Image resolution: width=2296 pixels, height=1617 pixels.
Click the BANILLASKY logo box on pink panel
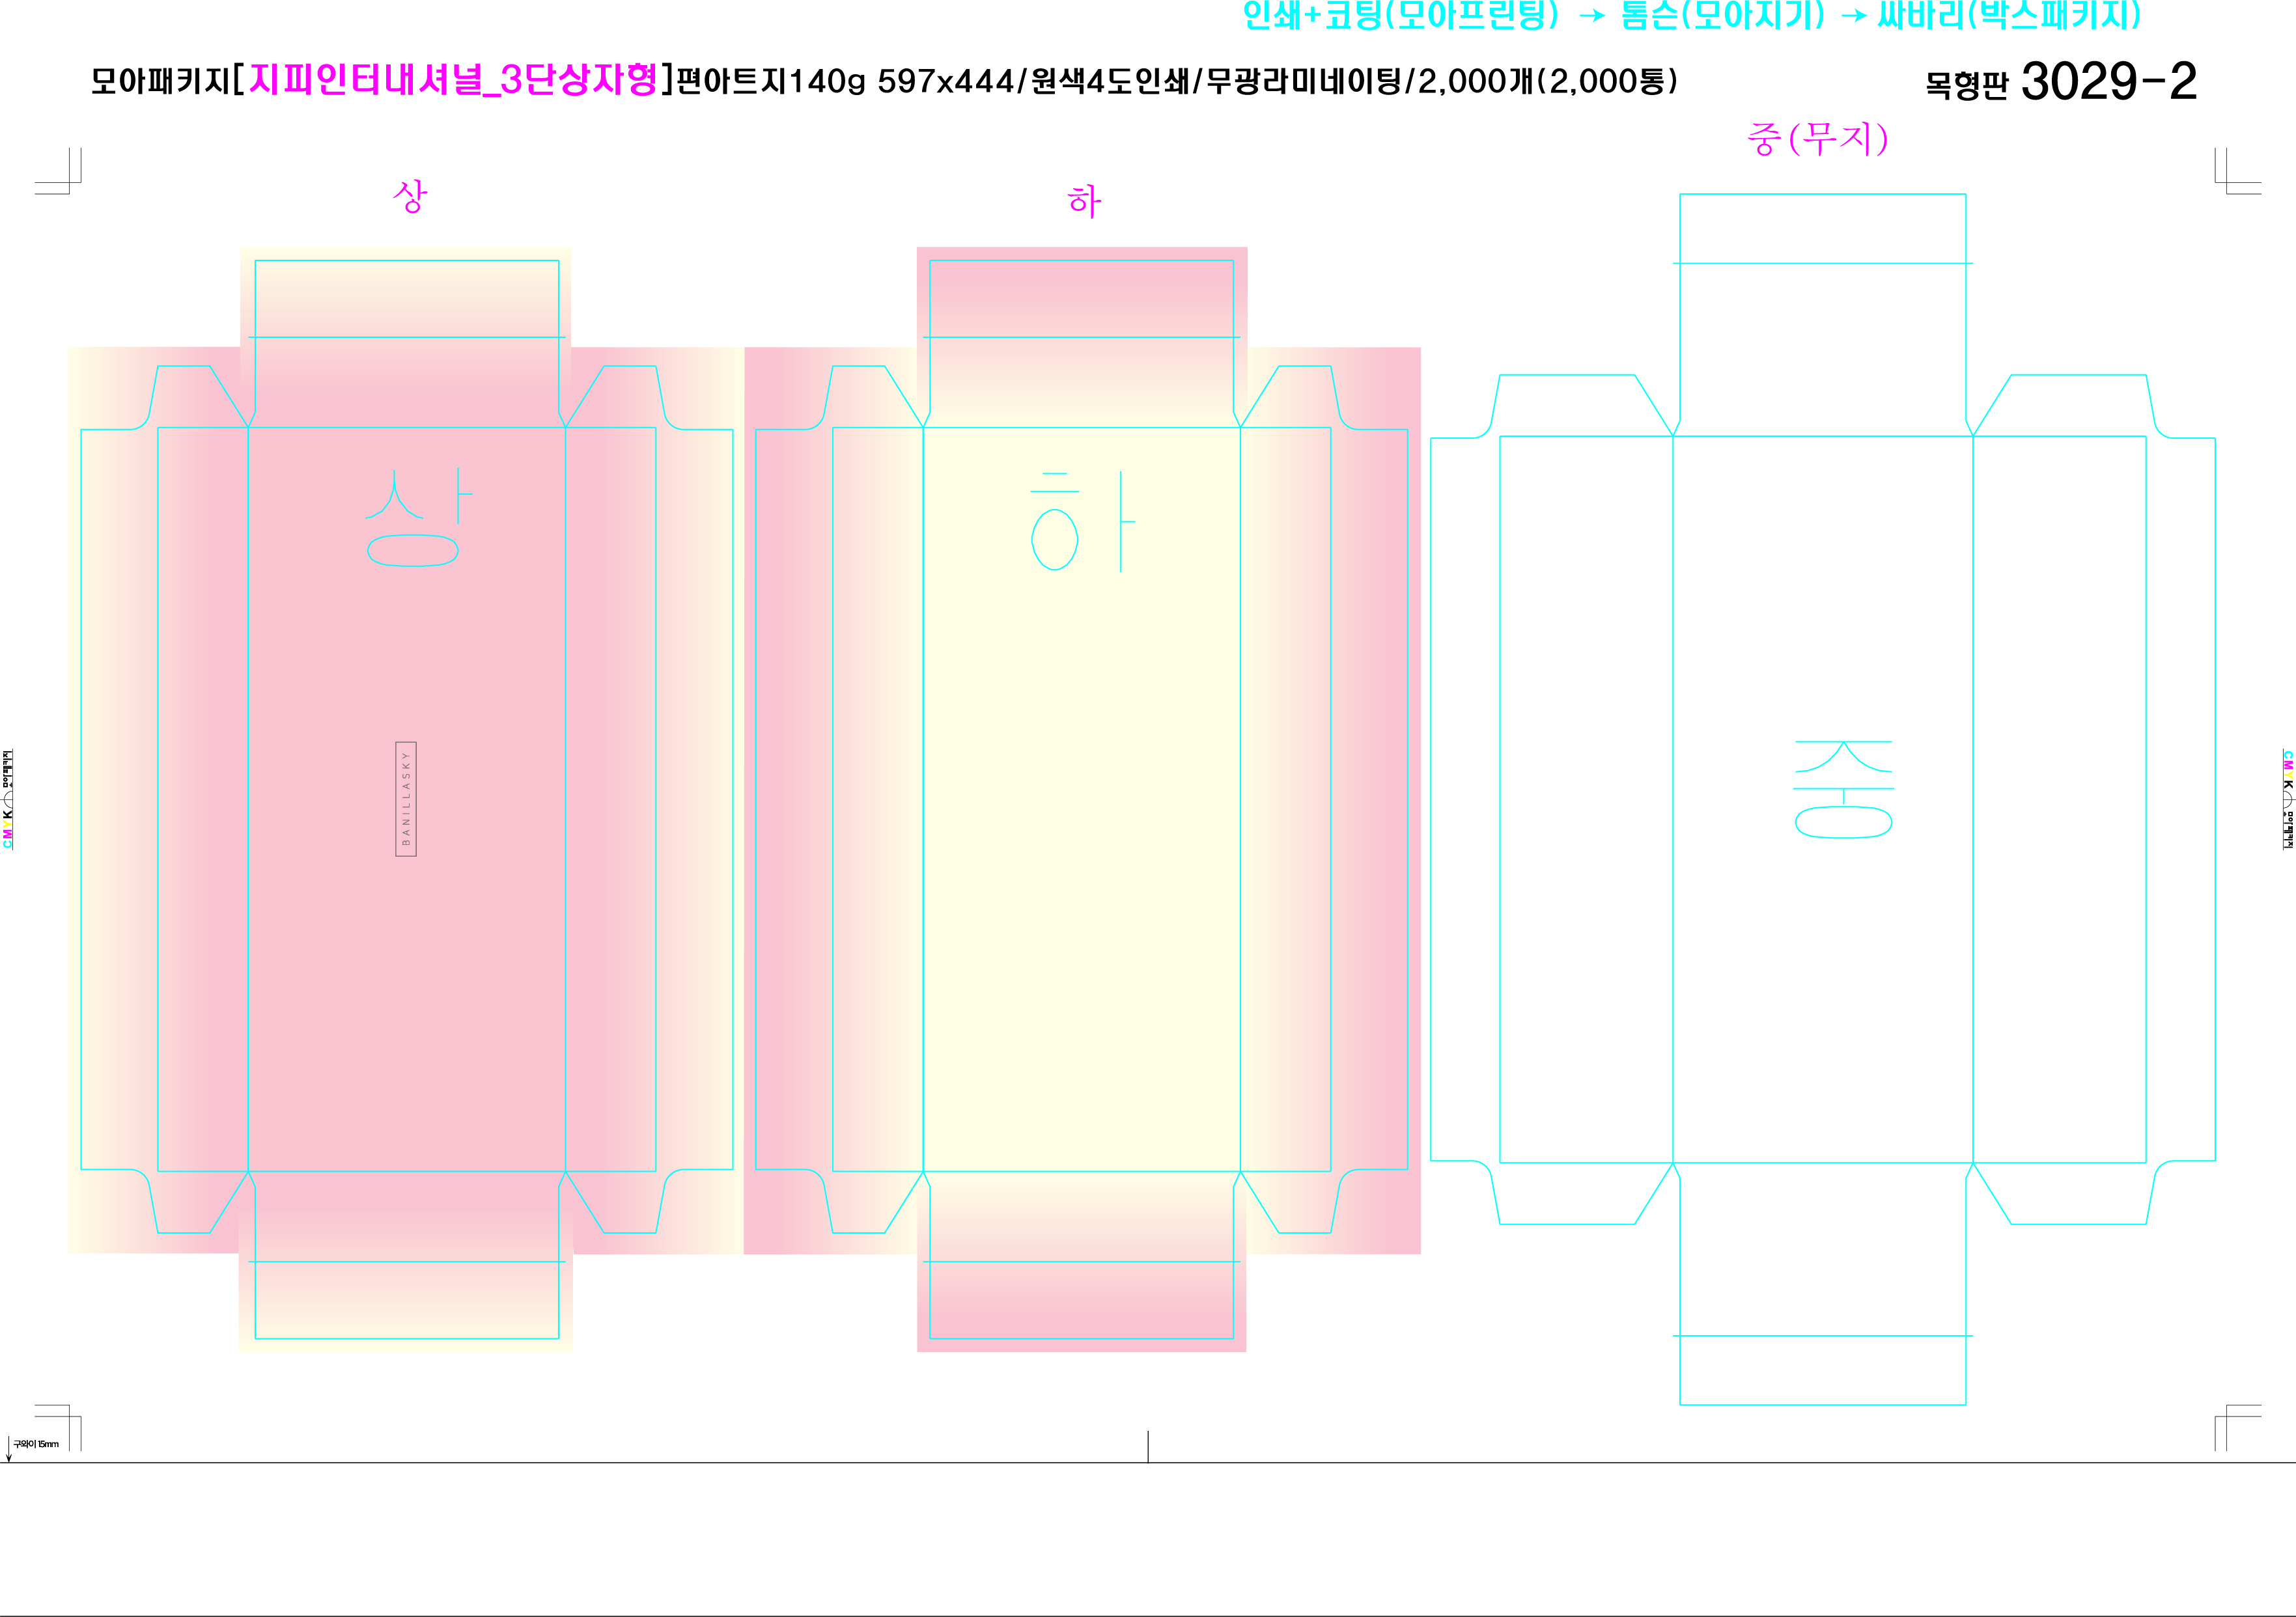tap(406, 799)
